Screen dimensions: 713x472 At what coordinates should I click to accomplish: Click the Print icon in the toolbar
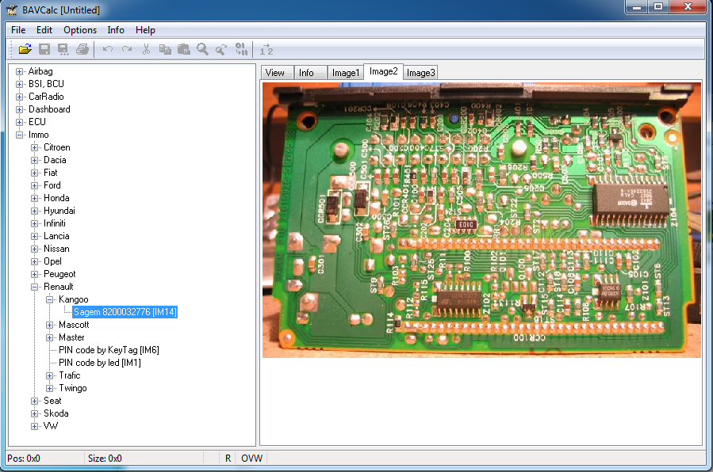click(x=82, y=49)
